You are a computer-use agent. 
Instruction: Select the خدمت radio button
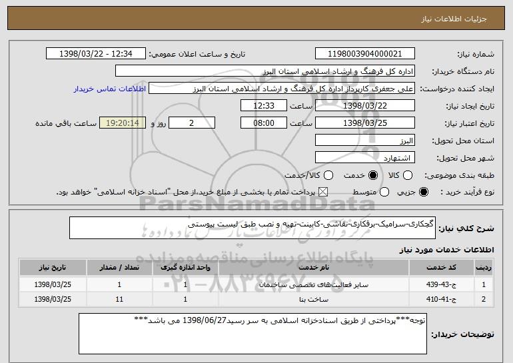click(373, 175)
